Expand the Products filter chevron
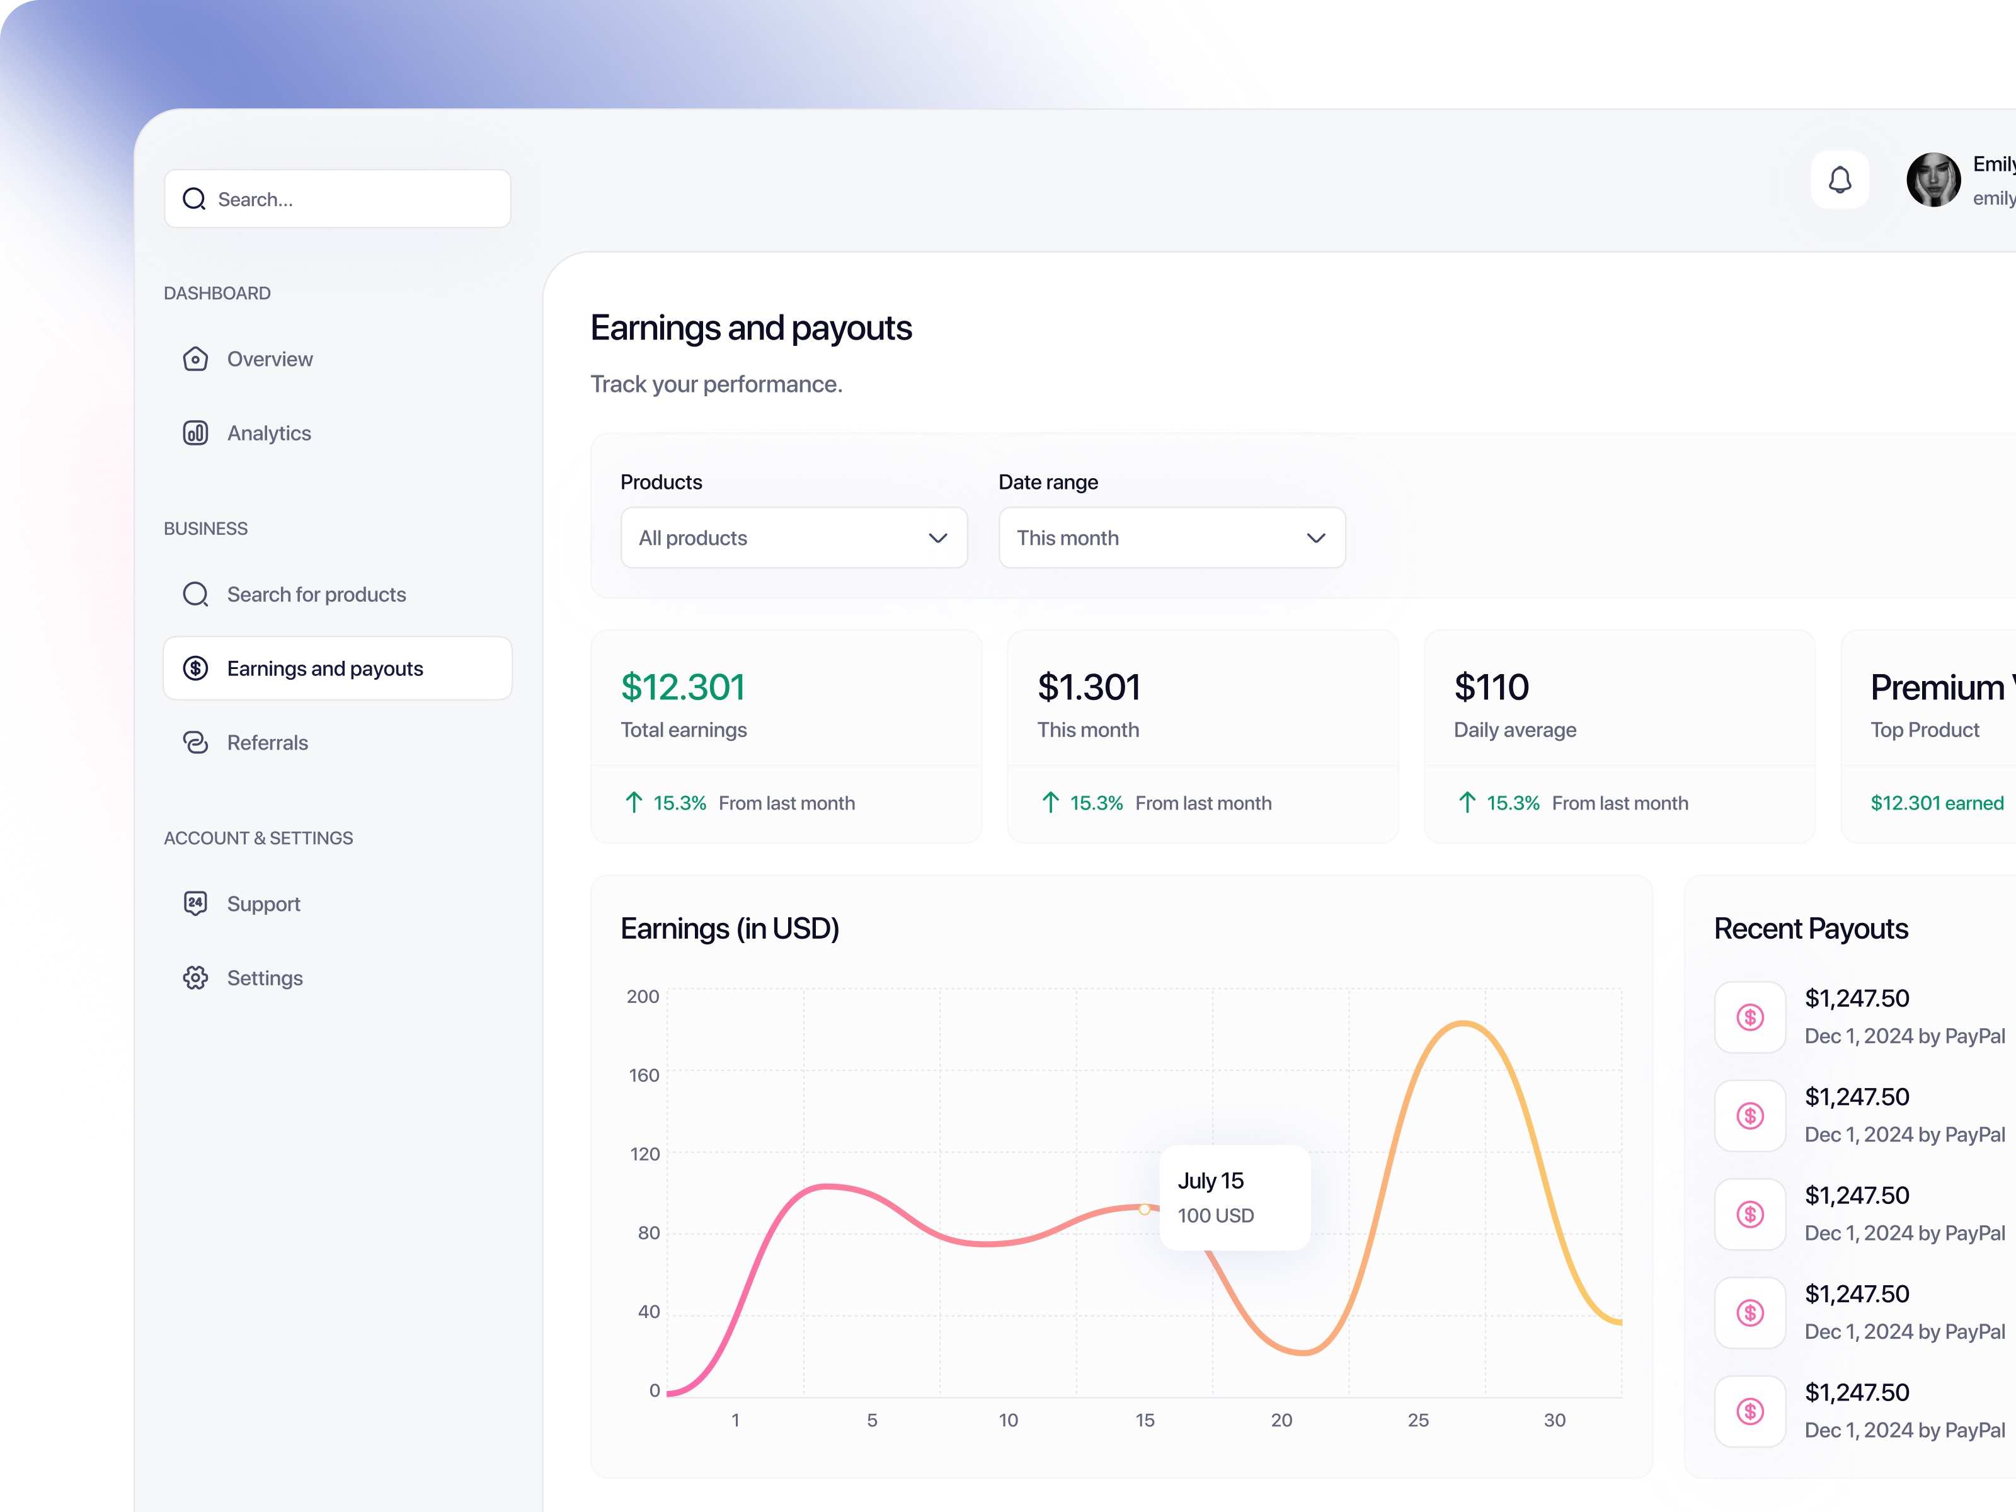Viewport: 2016px width, 1512px height. point(938,538)
